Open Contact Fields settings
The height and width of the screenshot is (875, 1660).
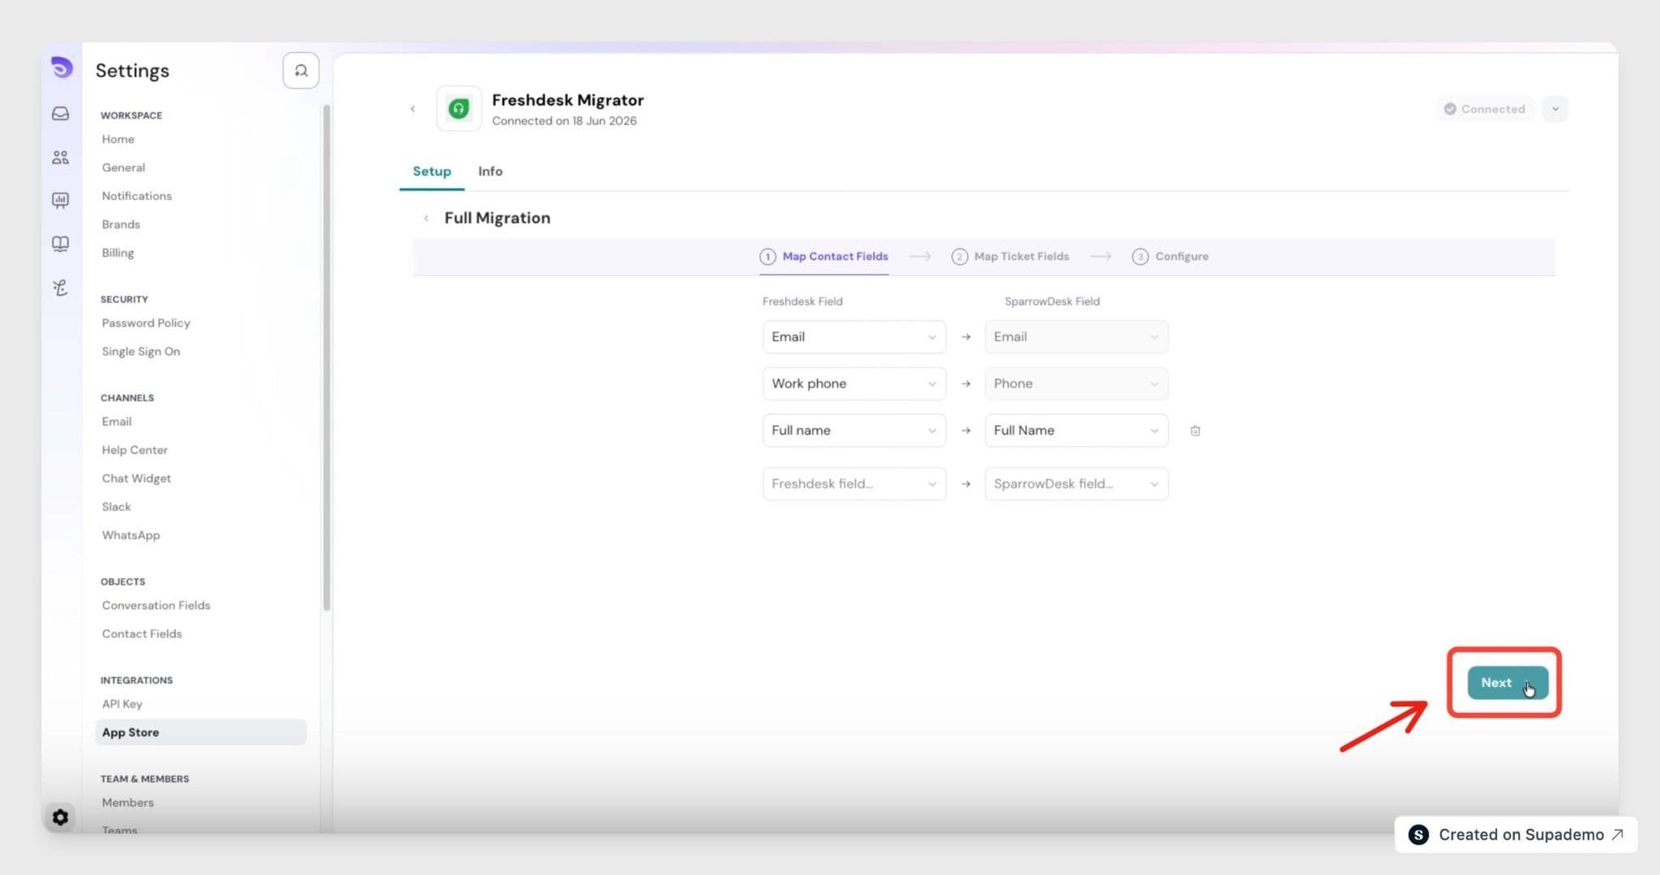(142, 634)
